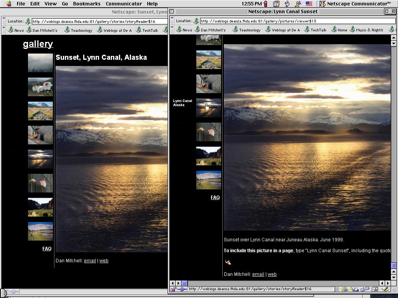Click the orange reply icon below the caption

coord(228,262)
